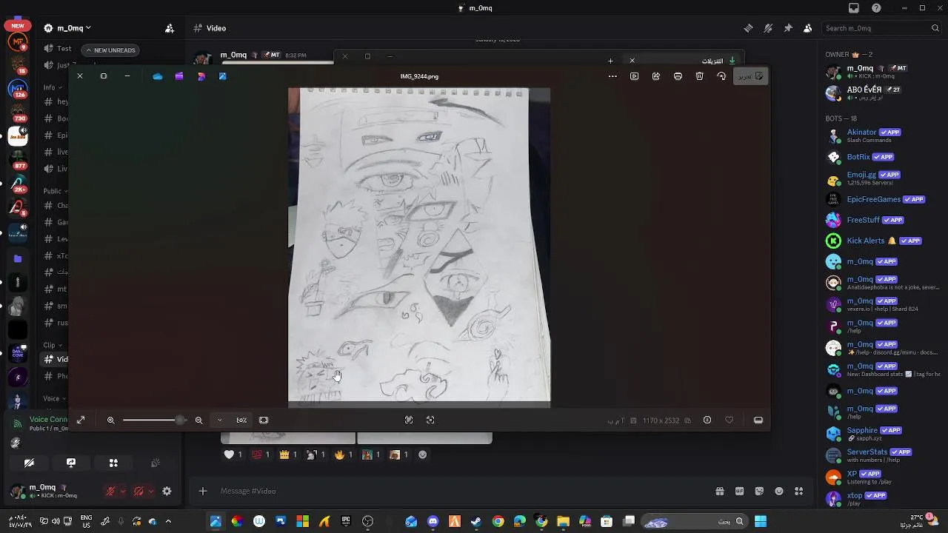Toggle favorite heart in Photos

click(729, 420)
